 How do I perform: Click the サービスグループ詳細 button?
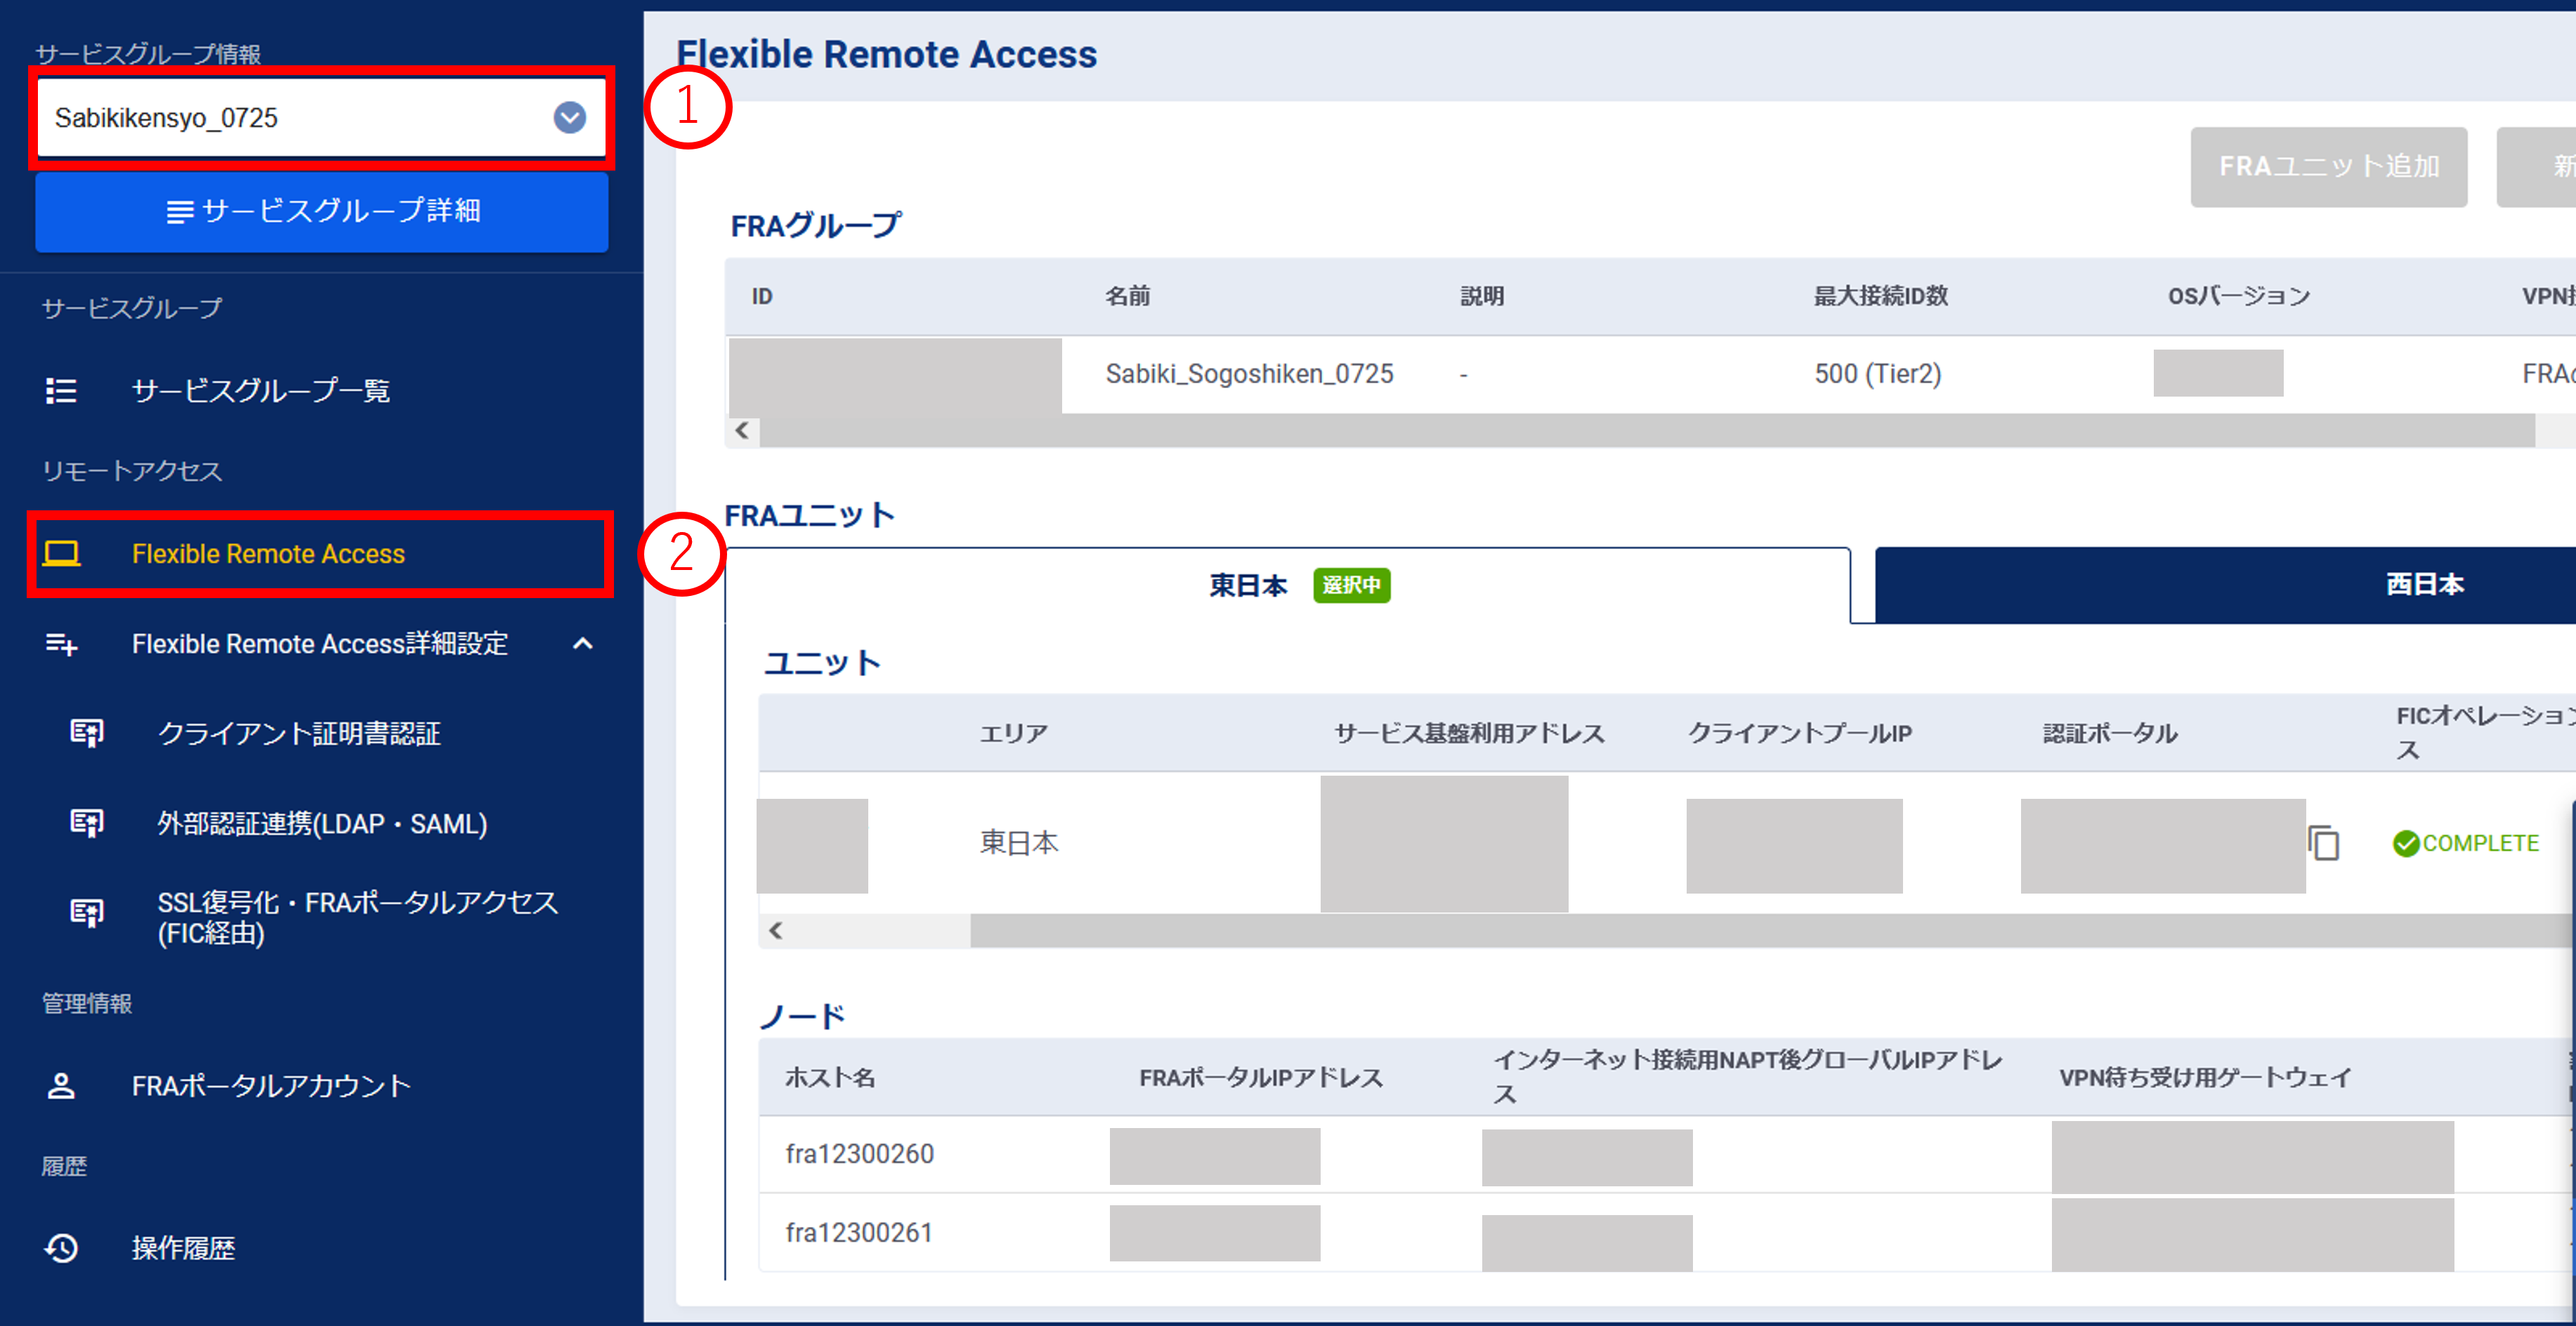322,211
